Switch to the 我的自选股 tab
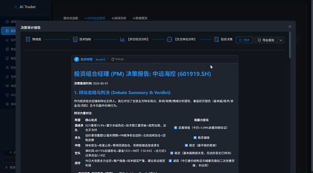Image resolution: width=313 pixels, height=173 pixels. [x=71, y=18]
